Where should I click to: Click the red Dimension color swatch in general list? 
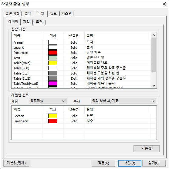coord(53,53)
